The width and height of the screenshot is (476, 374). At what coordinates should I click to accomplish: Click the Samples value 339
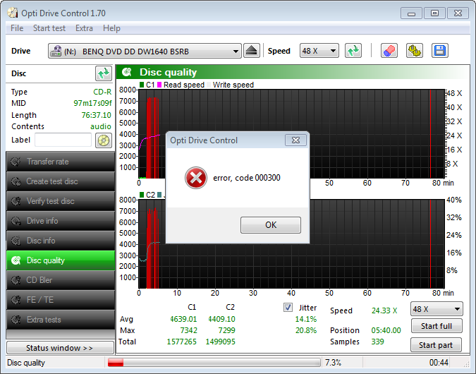[x=377, y=342]
